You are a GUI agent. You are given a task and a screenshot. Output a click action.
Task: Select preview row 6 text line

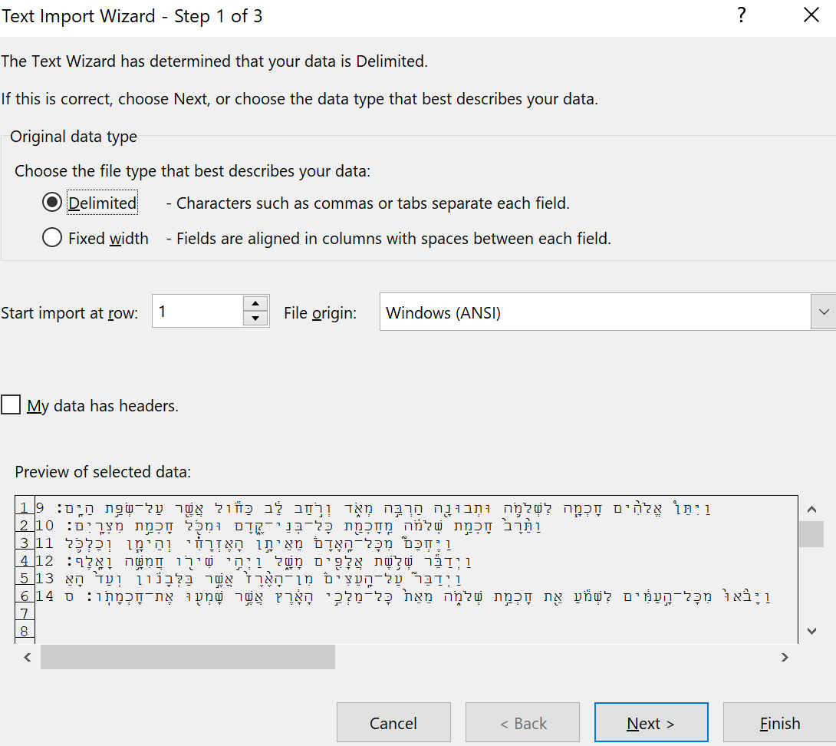click(383, 596)
